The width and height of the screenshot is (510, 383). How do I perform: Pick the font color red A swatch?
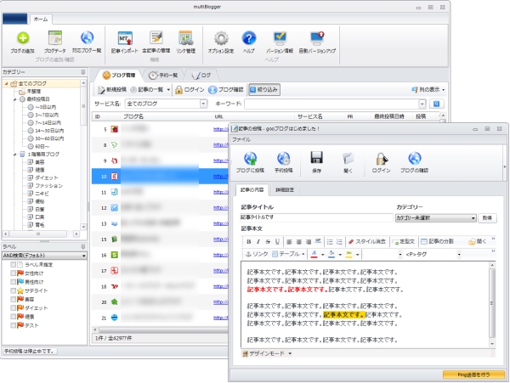click(x=314, y=254)
